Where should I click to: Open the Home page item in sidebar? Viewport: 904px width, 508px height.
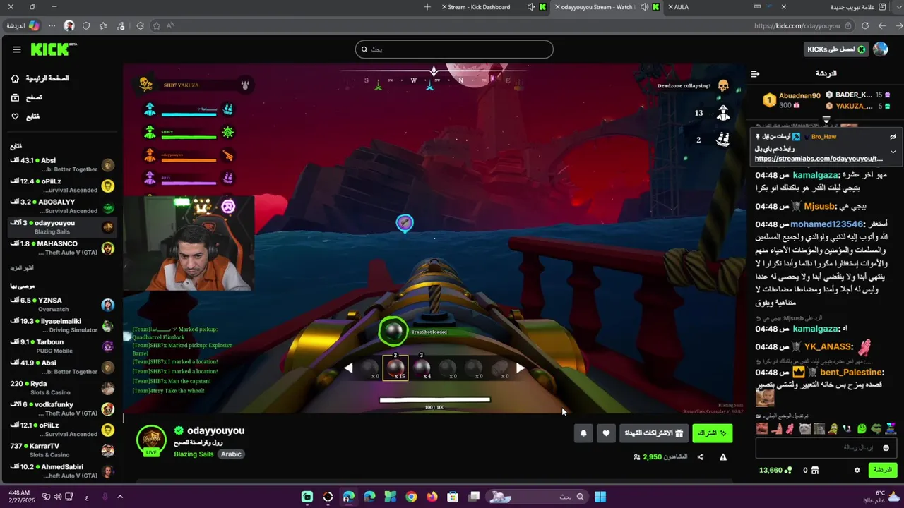(40, 78)
